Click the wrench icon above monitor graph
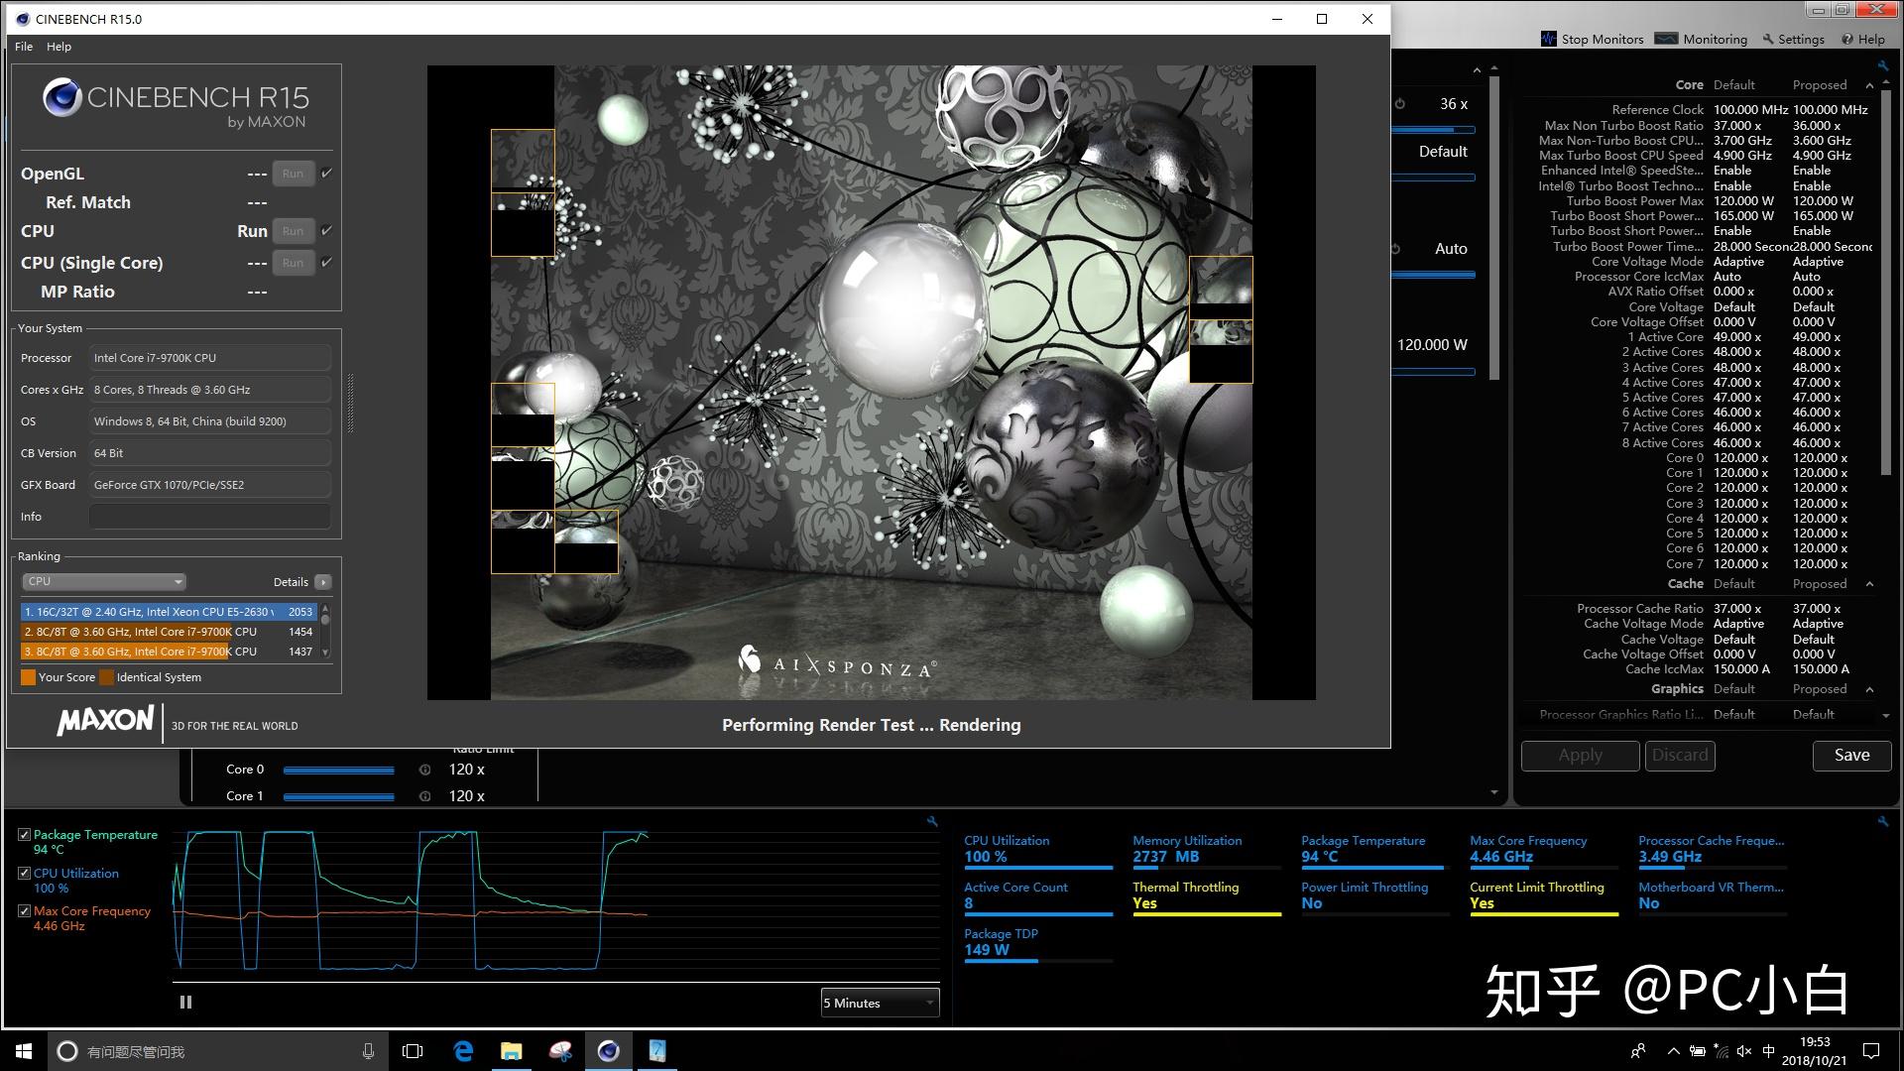The image size is (1904, 1071). coord(931,821)
